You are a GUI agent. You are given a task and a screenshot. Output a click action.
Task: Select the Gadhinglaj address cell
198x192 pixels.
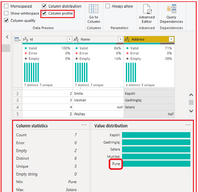(149, 100)
